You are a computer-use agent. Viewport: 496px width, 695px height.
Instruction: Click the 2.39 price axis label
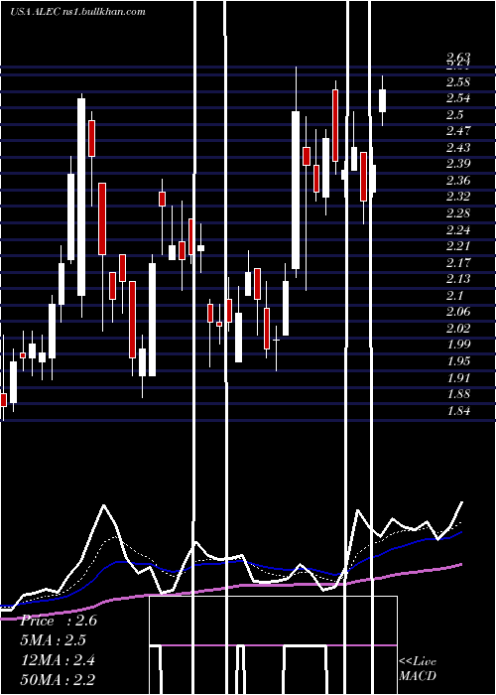[458, 164]
